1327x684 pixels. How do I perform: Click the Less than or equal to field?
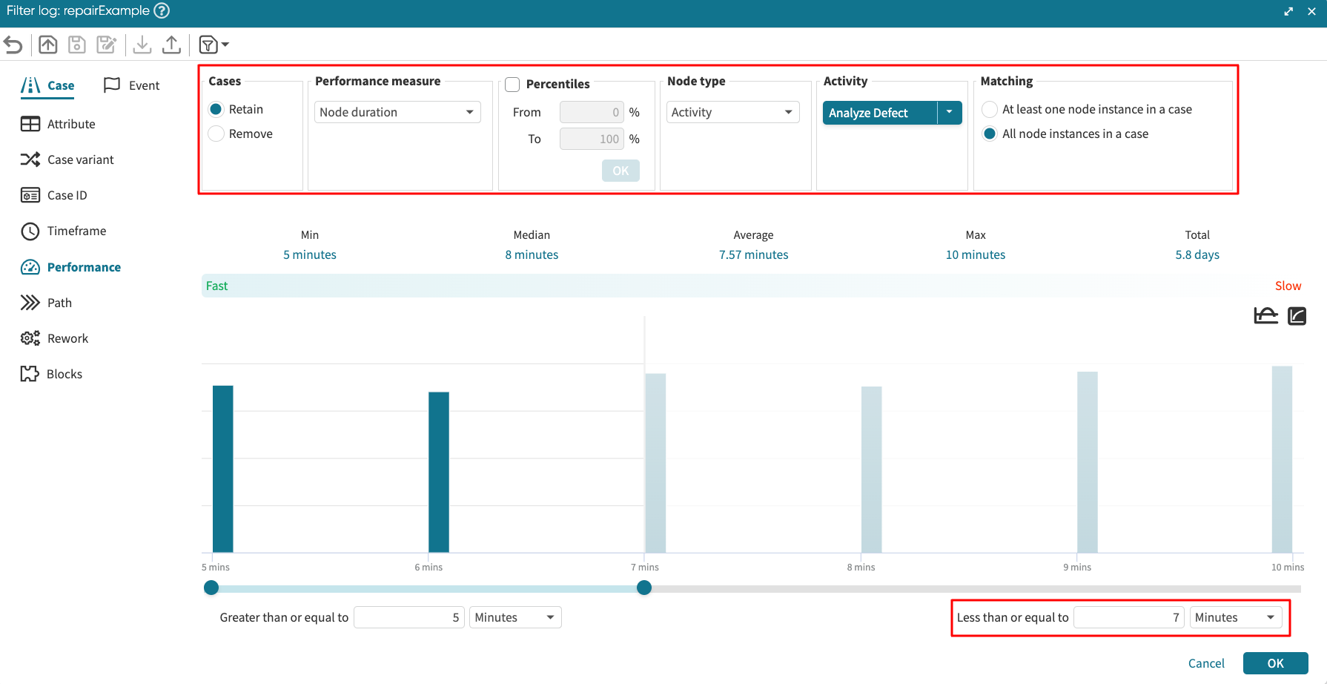pyautogui.click(x=1128, y=617)
